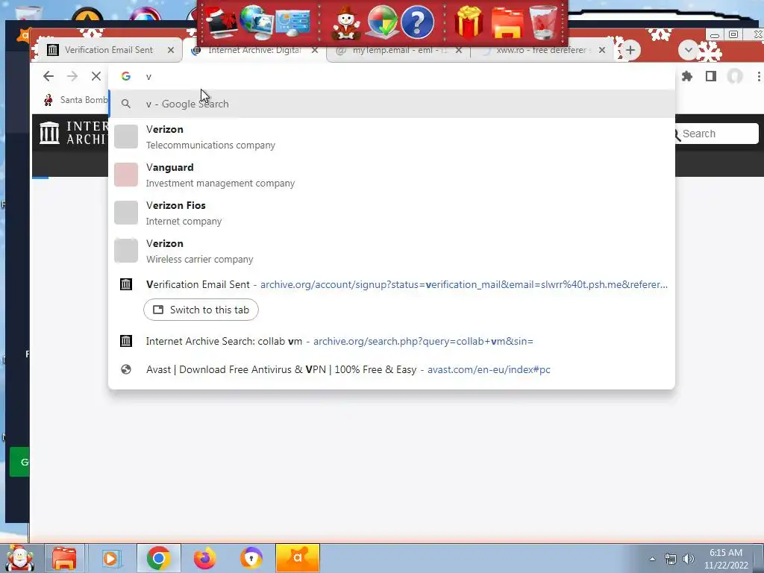Choose Vanguard Investment management suggestion
Image resolution: width=764 pixels, height=573 pixels.
(391, 175)
